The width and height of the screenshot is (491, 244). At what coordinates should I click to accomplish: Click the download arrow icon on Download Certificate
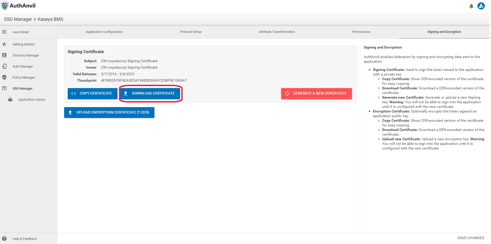(x=126, y=93)
